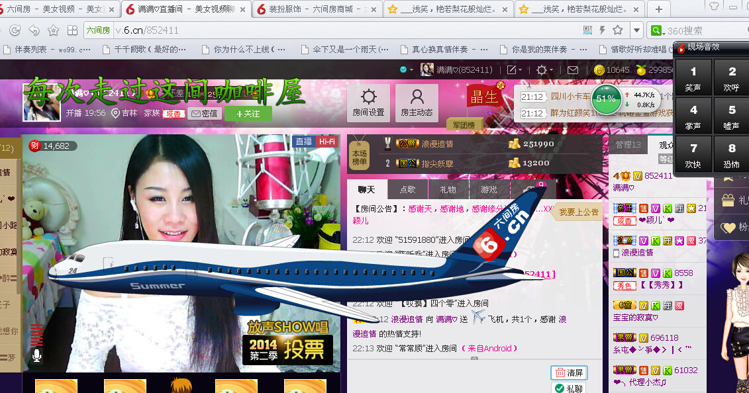
Task: Follow the host with +关注
Action: pos(248,114)
